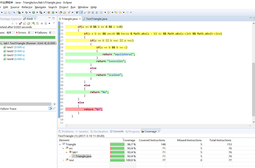Select test3 in JUnit results

tap(14, 55)
